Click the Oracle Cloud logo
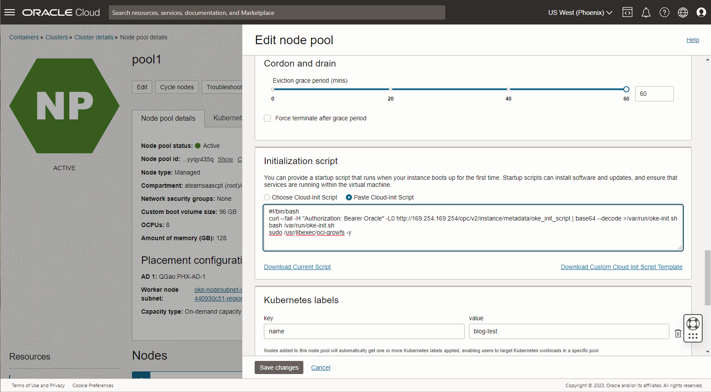711x392 pixels. point(61,12)
